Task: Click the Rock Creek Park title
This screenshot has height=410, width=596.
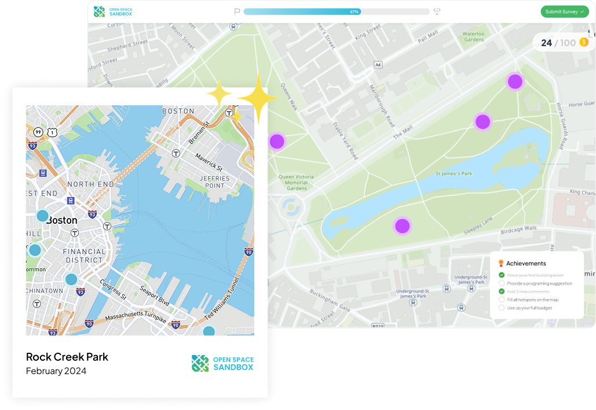Action: click(67, 357)
